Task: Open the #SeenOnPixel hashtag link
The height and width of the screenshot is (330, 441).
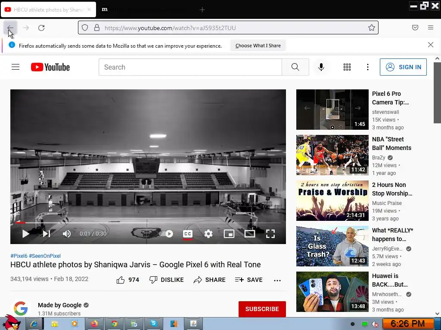Action: pyautogui.click(x=45, y=256)
